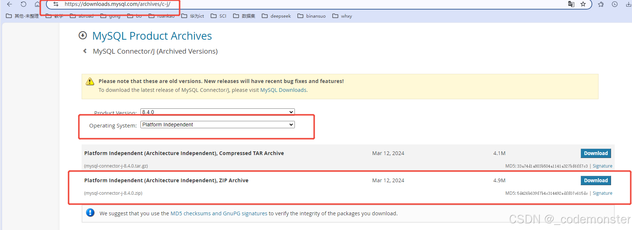632x230 pixels.
Task: Click the ZIP archive date Mar 12, 2024
Action: click(x=388, y=180)
